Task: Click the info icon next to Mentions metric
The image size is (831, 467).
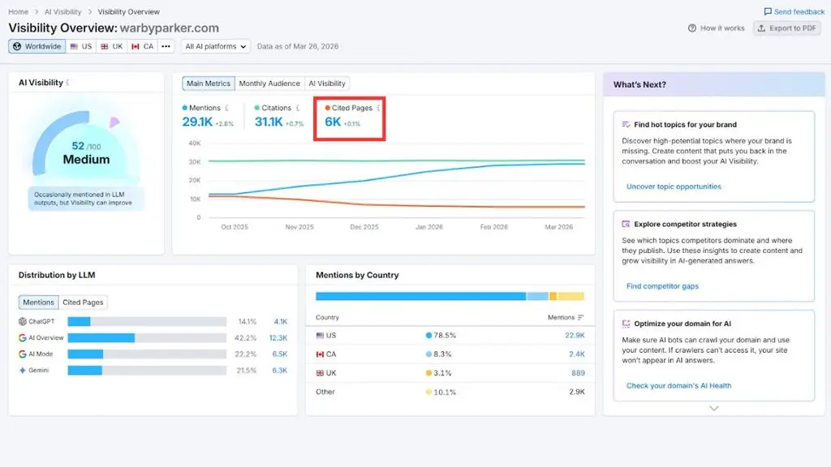Action: pyautogui.click(x=227, y=108)
